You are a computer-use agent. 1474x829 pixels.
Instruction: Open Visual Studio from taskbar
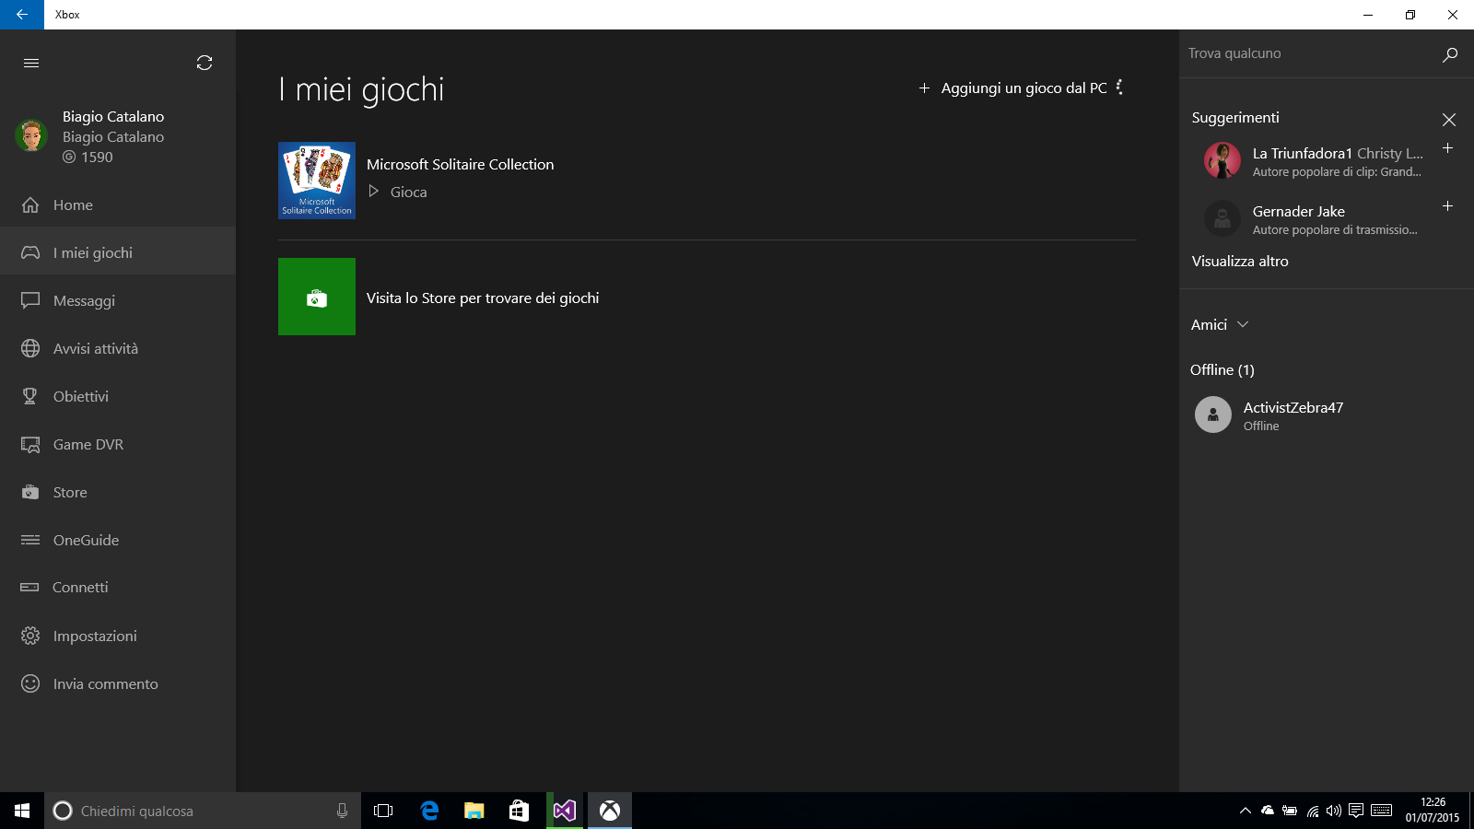(x=565, y=811)
